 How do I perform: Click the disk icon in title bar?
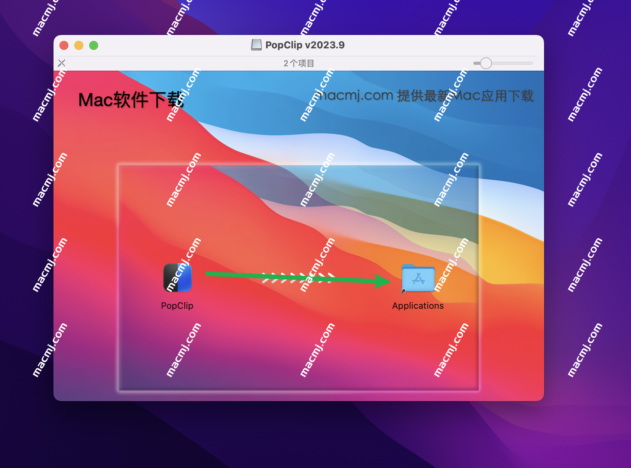[256, 45]
